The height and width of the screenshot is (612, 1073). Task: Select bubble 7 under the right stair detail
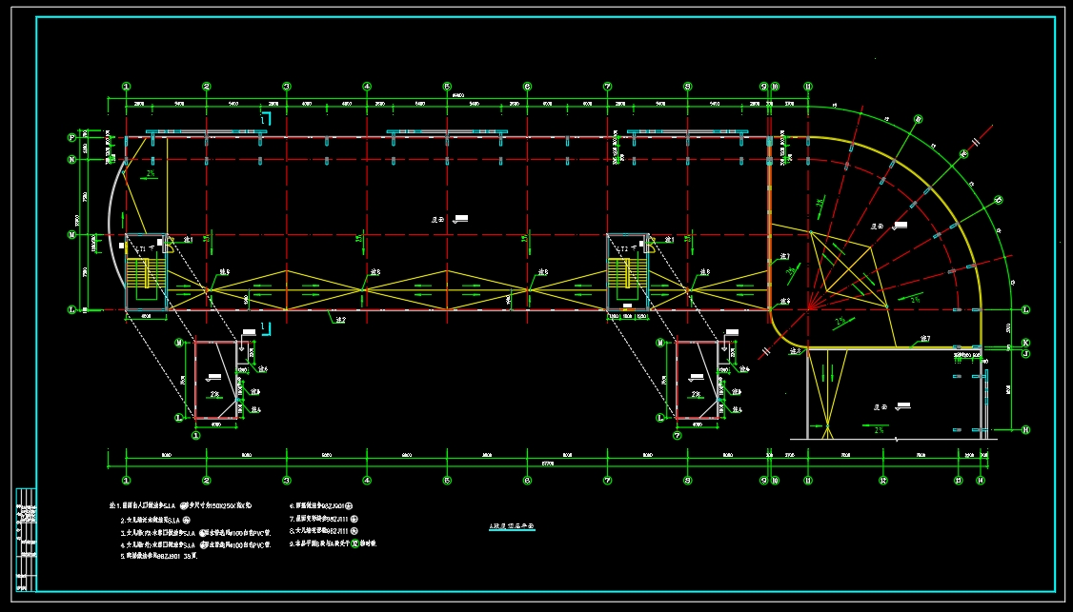coord(677,436)
